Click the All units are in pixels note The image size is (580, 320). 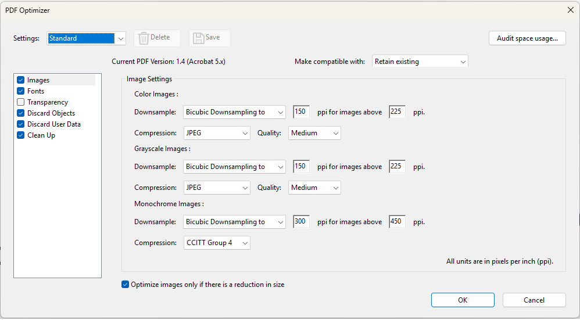[500, 261]
